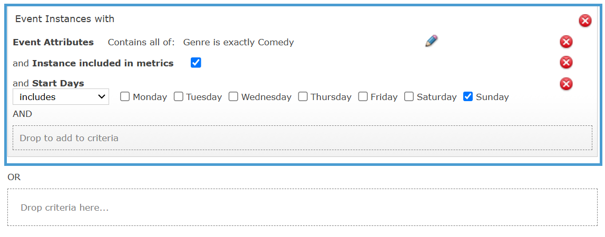Remove the Instance included in metrics row
The width and height of the screenshot is (605, 237).
click(x=566, y=62)
